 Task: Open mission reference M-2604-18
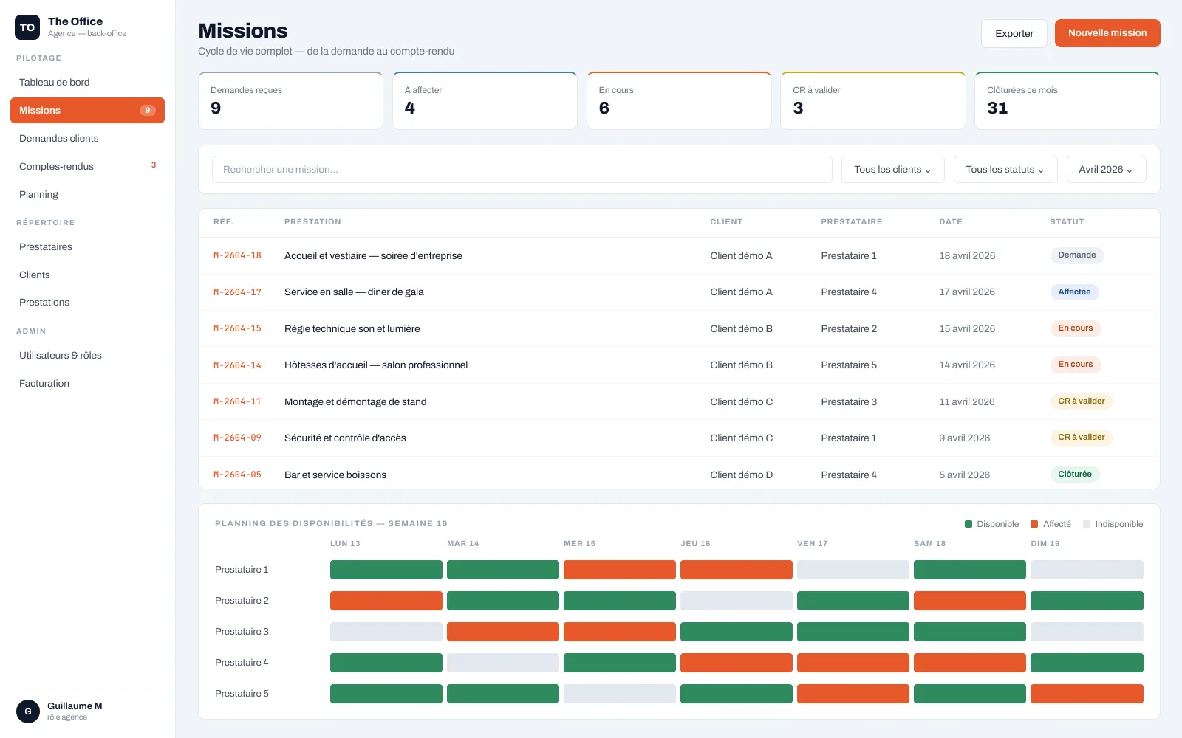point(237,256)
